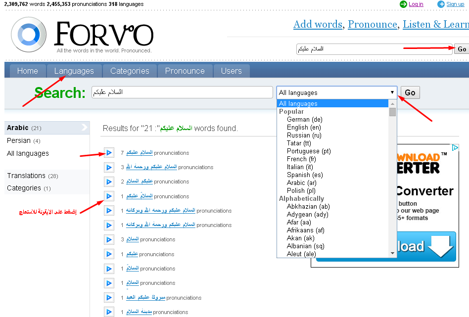Viewport: 469px width, 317px height.
Task: Select Arabic (21) in the sidebar
Action: [x=47, y=128]
